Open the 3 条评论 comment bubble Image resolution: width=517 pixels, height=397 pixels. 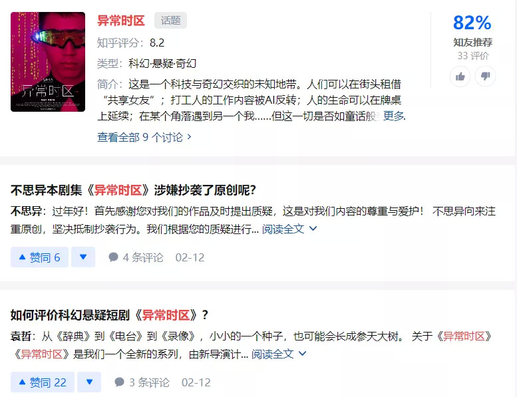point(142,382)
